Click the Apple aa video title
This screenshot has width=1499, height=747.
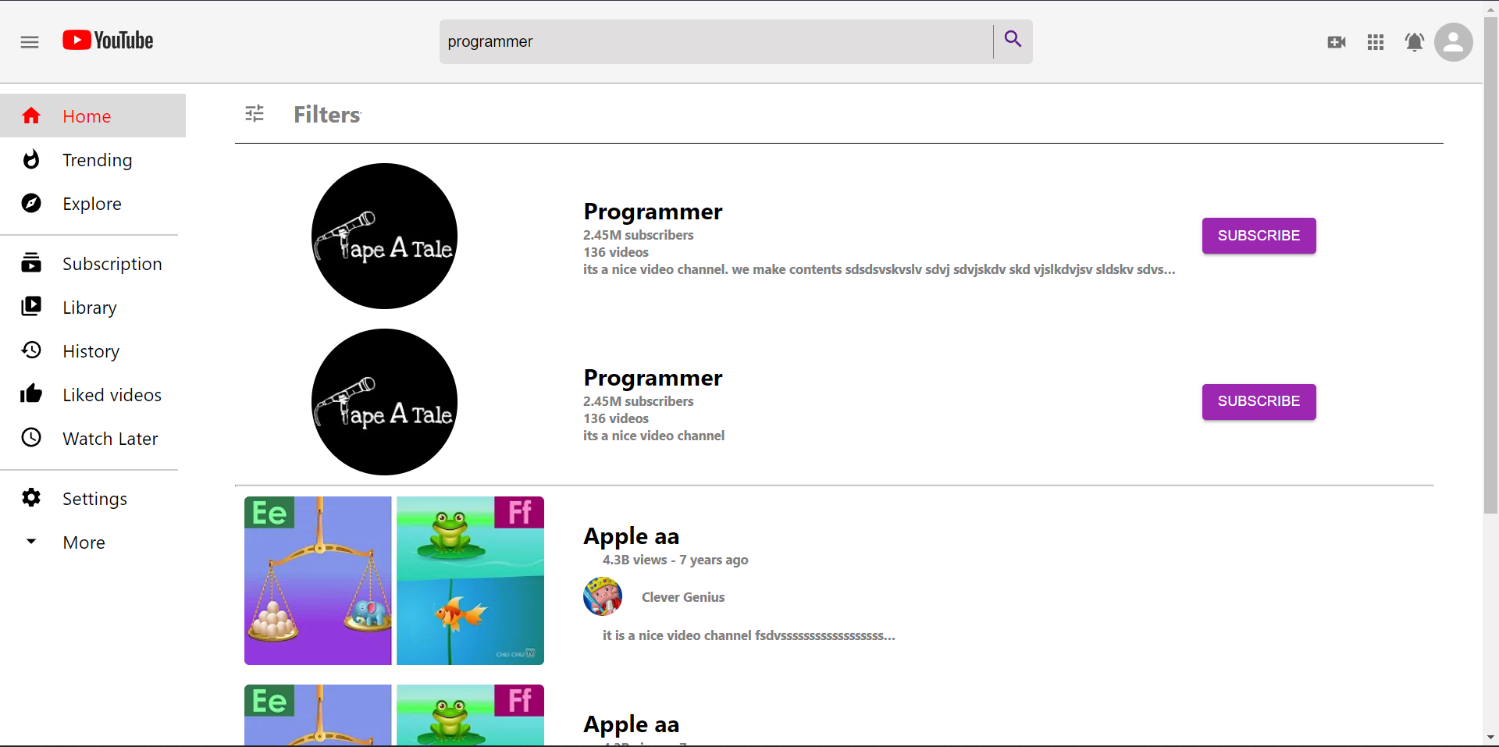click(x=631, y=535)
